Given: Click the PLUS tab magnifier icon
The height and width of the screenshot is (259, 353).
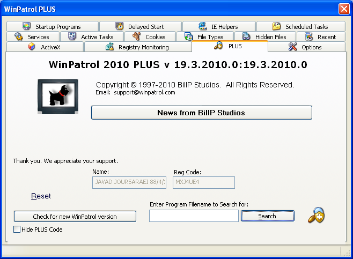Looking at the screenshot, I should tap(218, 46).
